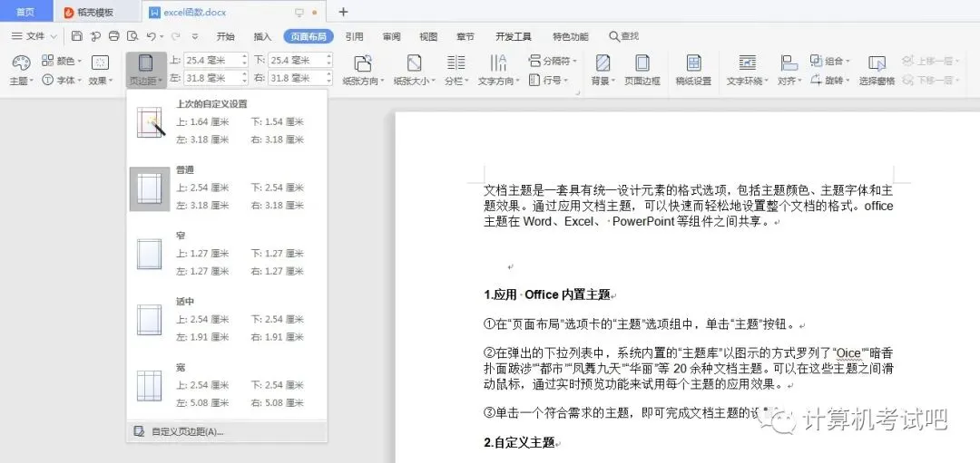Open the 颜色 theme colors dropdown
980x463 pixels.
pos(62,61)
